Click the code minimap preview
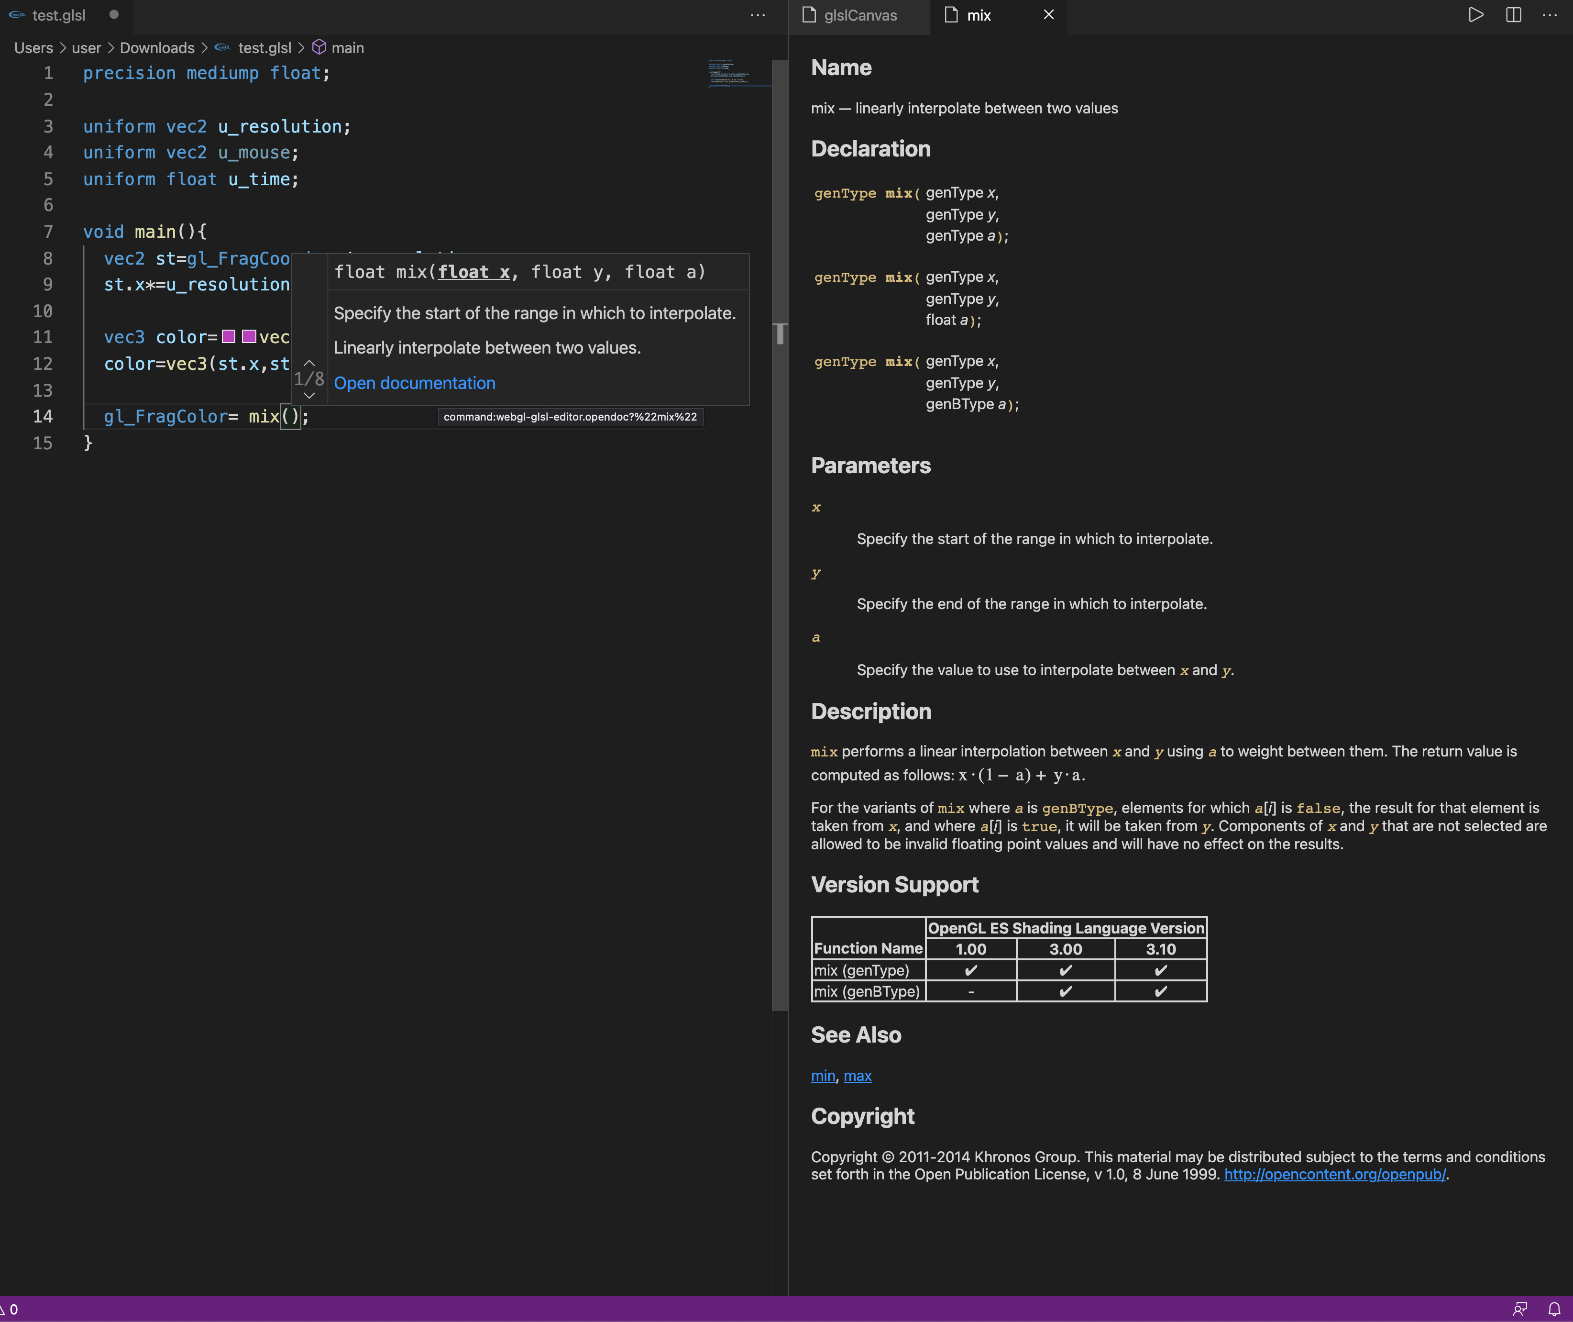Screen dimensions: 1573x1322 [x=738, y=74]
